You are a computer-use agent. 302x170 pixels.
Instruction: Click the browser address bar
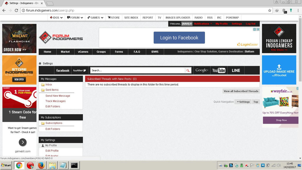146,10
